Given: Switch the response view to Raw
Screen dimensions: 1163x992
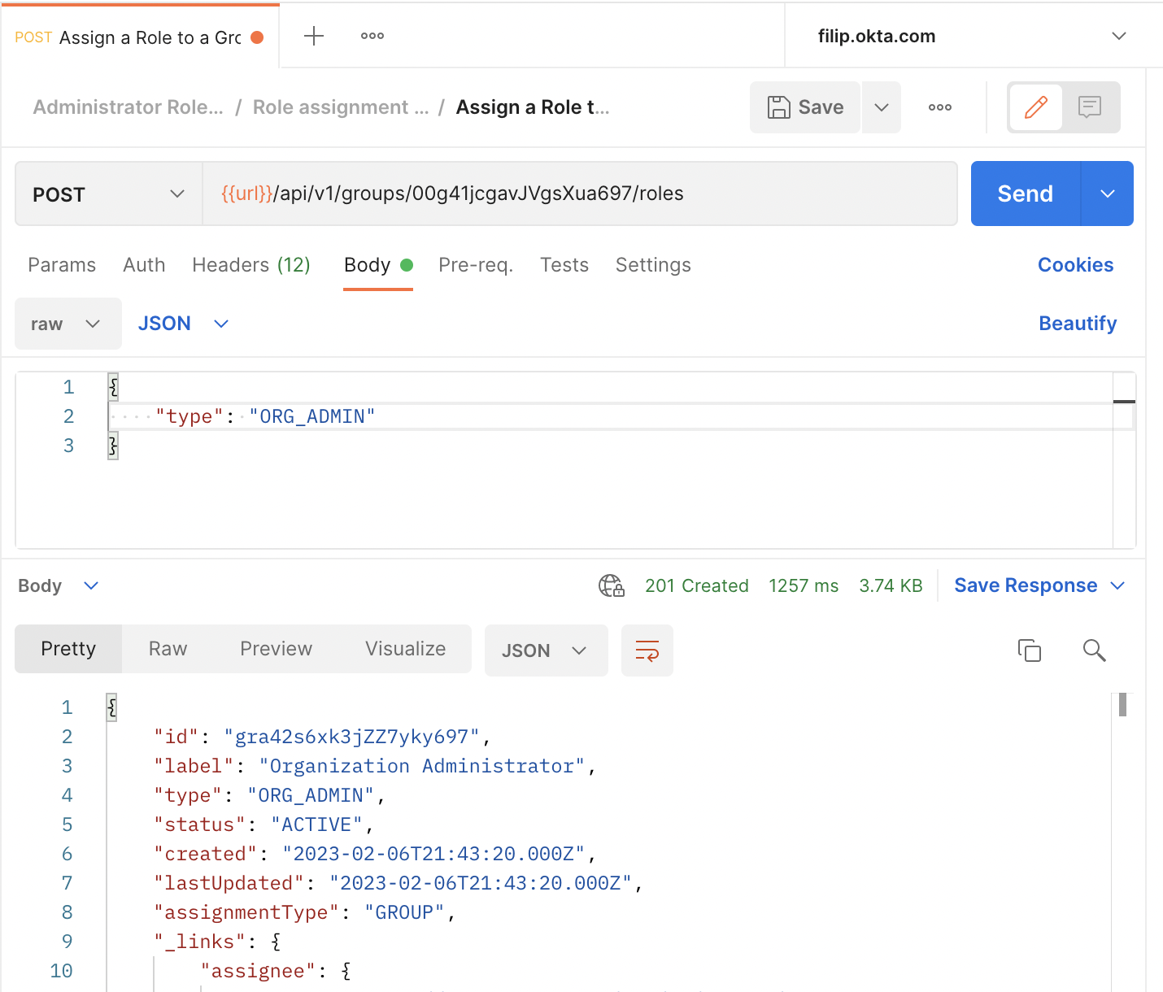Looking at the screenshot, I should (x=168, y=649).
